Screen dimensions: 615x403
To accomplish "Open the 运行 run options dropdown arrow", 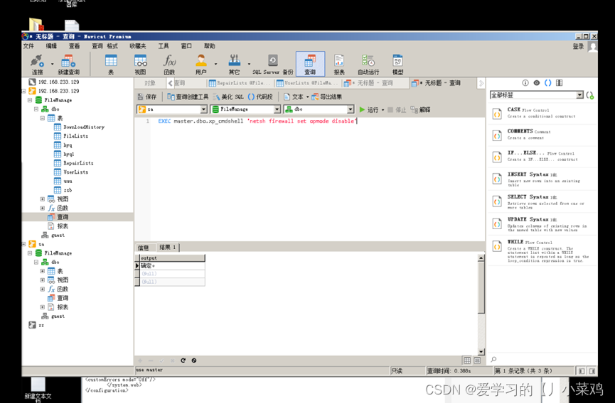I will (x=383, y=110).
